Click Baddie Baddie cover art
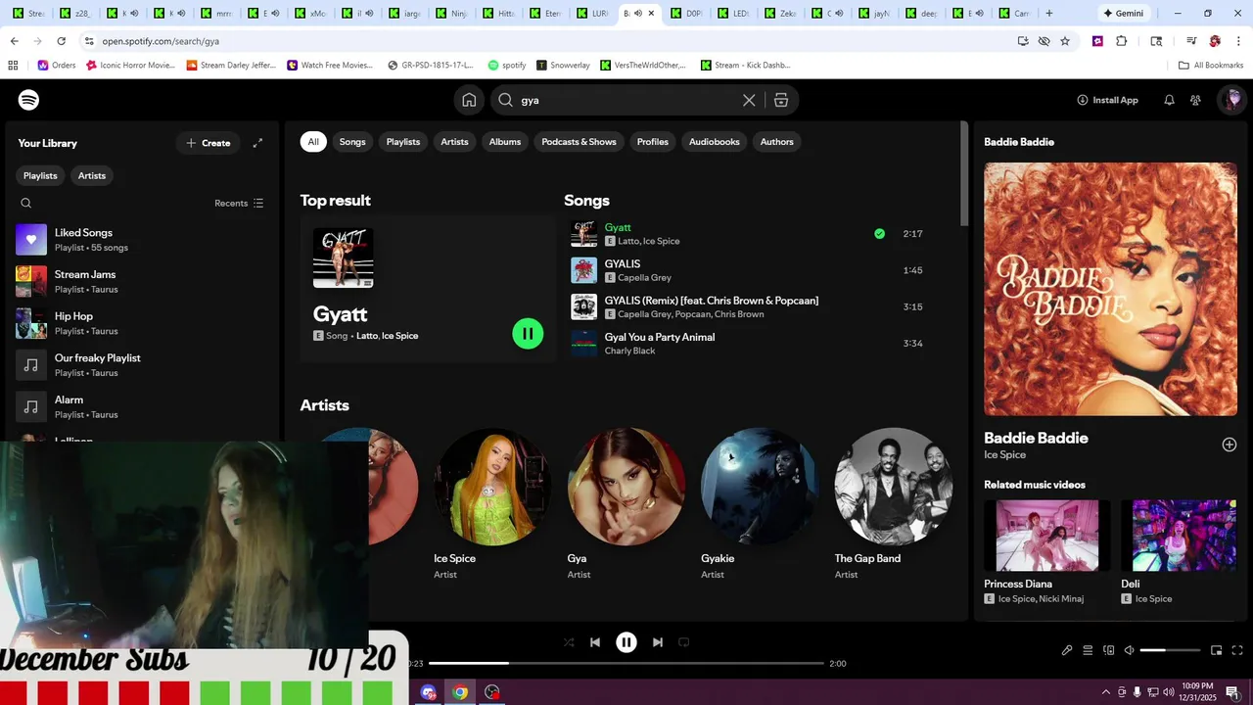Viewport: 1253px width, 705px height. [x=1111, y=289]
